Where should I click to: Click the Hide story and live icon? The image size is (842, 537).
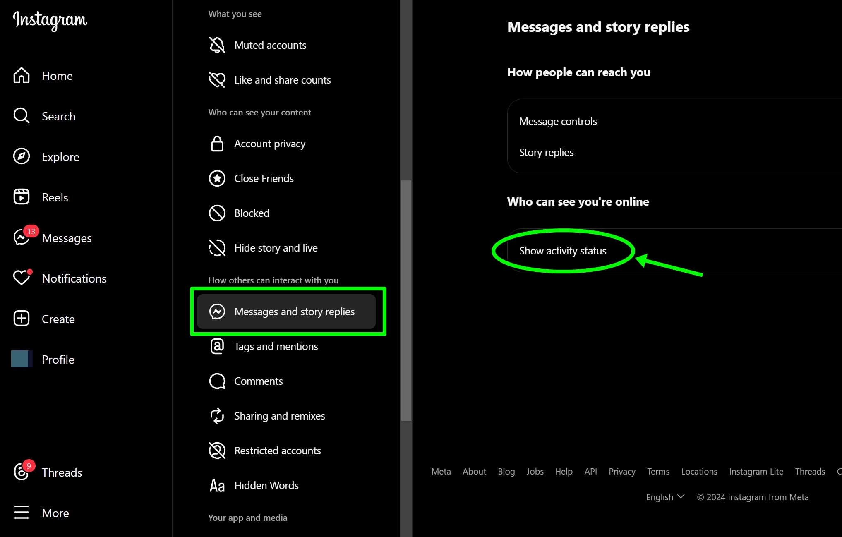pos(217,248)
